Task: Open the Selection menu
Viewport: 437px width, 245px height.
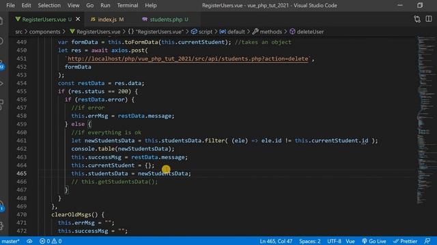Action: pyautogui.click(x=49, y=5)
